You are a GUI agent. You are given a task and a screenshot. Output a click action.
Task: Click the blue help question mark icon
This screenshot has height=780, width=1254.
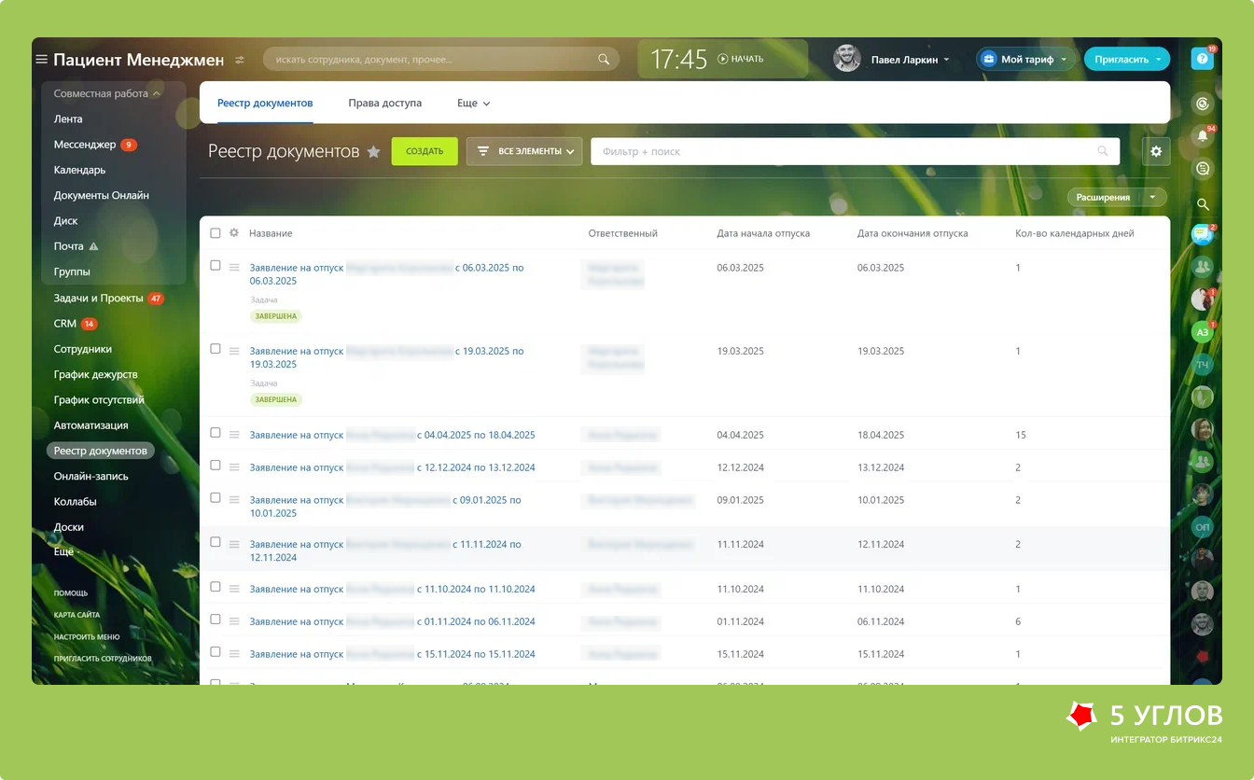[1202, 59]
